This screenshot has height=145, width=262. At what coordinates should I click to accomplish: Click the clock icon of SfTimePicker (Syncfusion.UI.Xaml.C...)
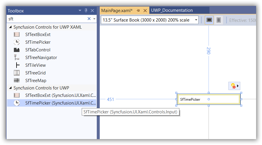click(17, 103)
